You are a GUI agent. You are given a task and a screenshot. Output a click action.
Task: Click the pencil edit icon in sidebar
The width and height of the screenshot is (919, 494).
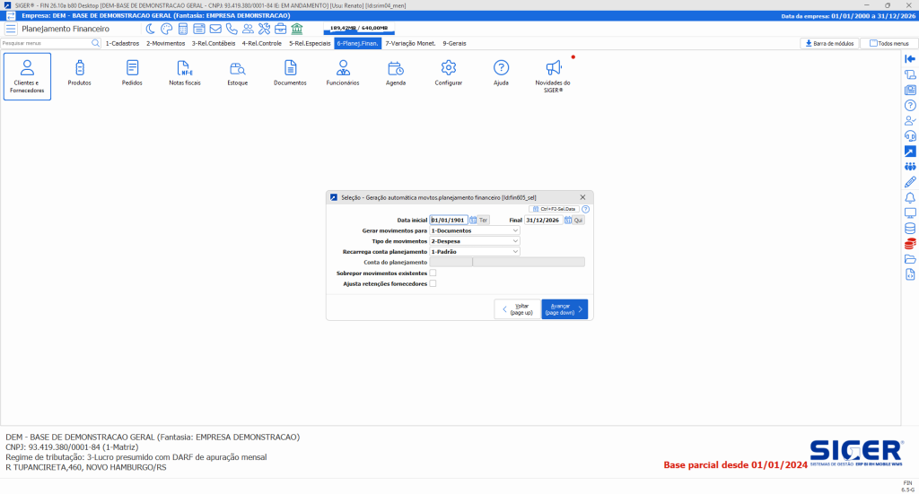(910, 182)
